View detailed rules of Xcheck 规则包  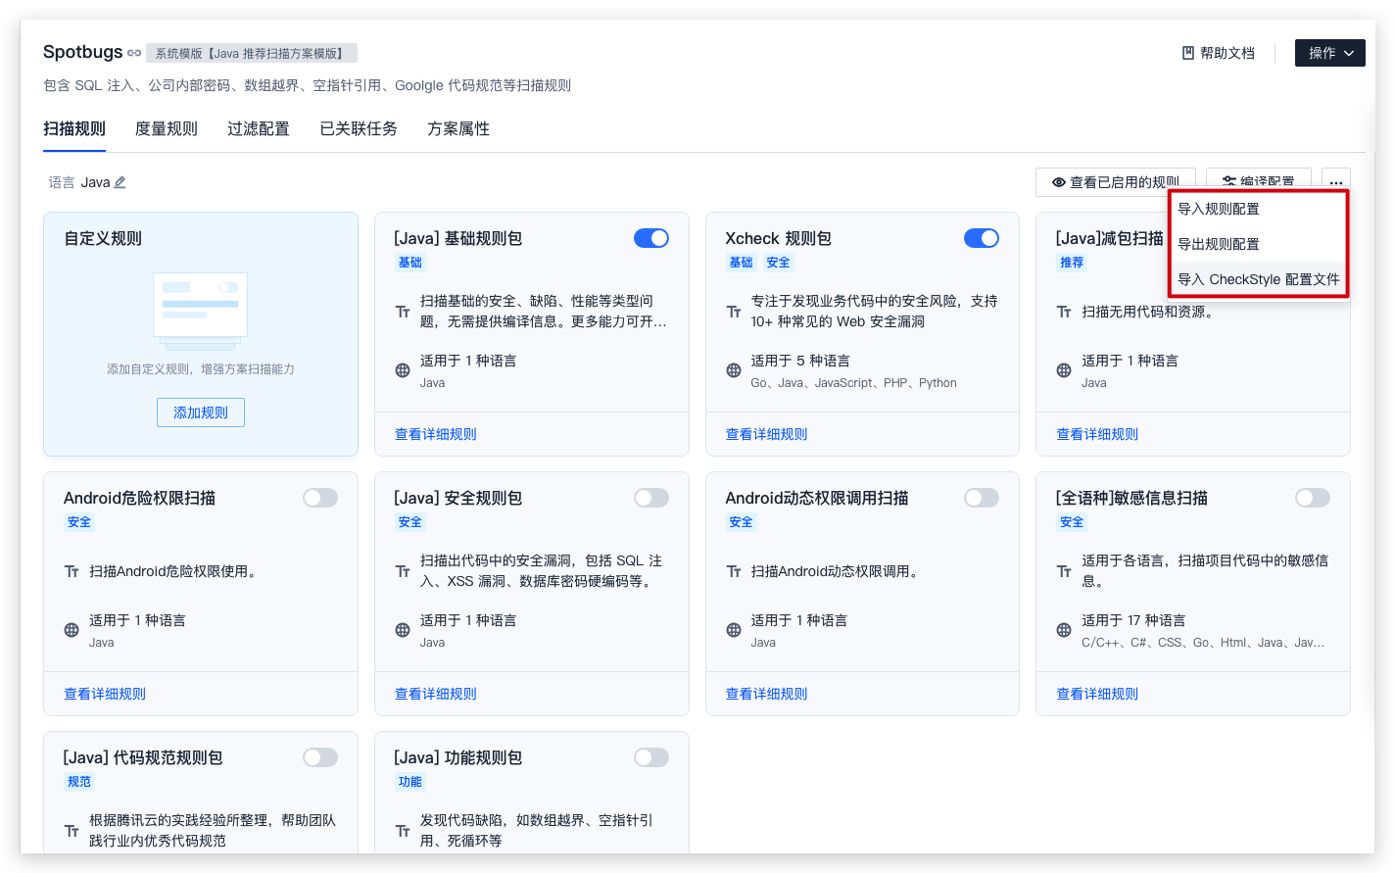click(767, 434)
